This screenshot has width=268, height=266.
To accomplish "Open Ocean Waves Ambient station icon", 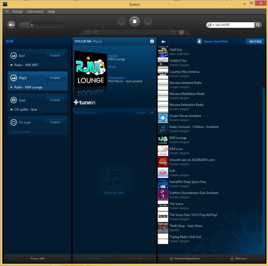I will tap(163, 118).
